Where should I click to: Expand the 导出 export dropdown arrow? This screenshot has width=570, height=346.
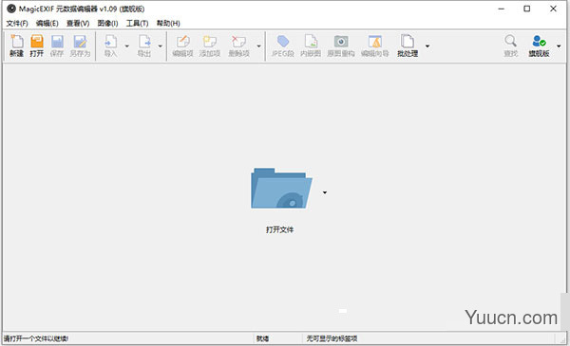click(x=161, y=46)
